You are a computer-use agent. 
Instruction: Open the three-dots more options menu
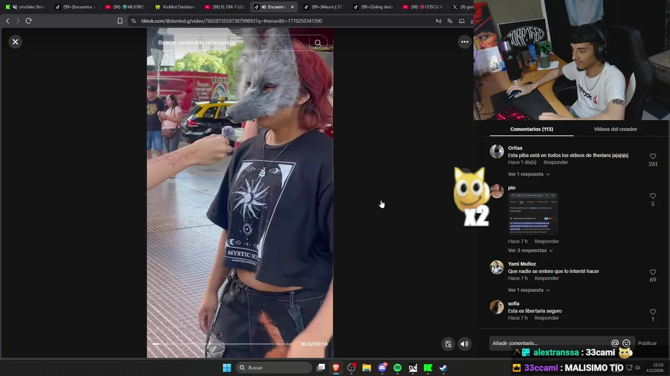click(464, 42)
